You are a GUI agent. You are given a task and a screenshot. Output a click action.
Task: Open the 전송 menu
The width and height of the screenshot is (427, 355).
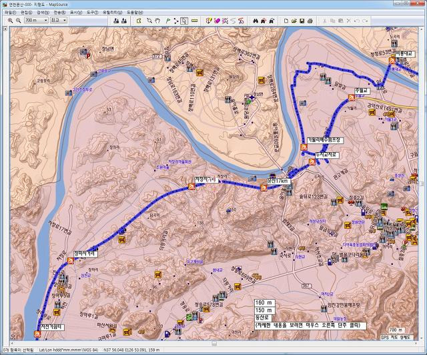pyautogui.click(x=59, y=13)
